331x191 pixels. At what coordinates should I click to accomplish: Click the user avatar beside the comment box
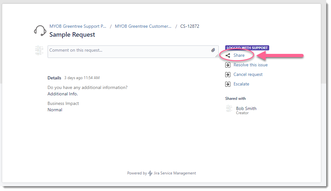tap(39, 50)
